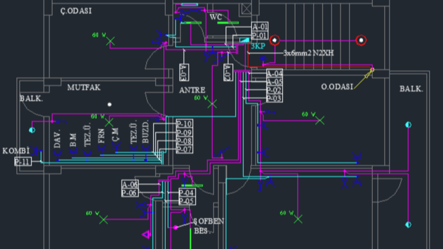Select the P-02 circuit tag
The image size is (443, 249).
point(274,90)
